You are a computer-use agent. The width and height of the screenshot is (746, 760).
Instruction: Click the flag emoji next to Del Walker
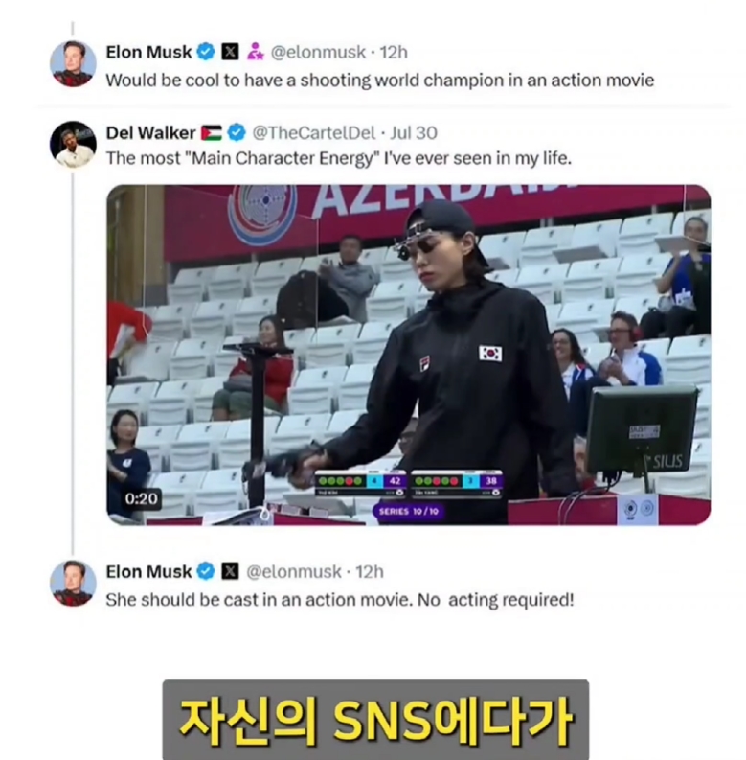point(212,133)
